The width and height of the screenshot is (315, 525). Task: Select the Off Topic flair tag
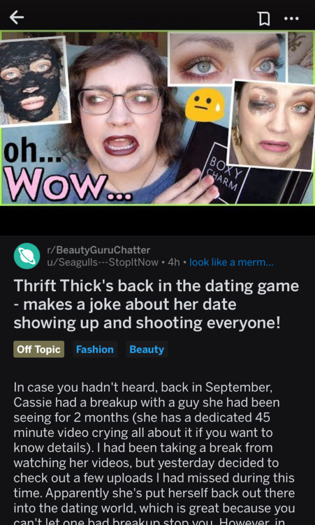[x=39, y=349]
